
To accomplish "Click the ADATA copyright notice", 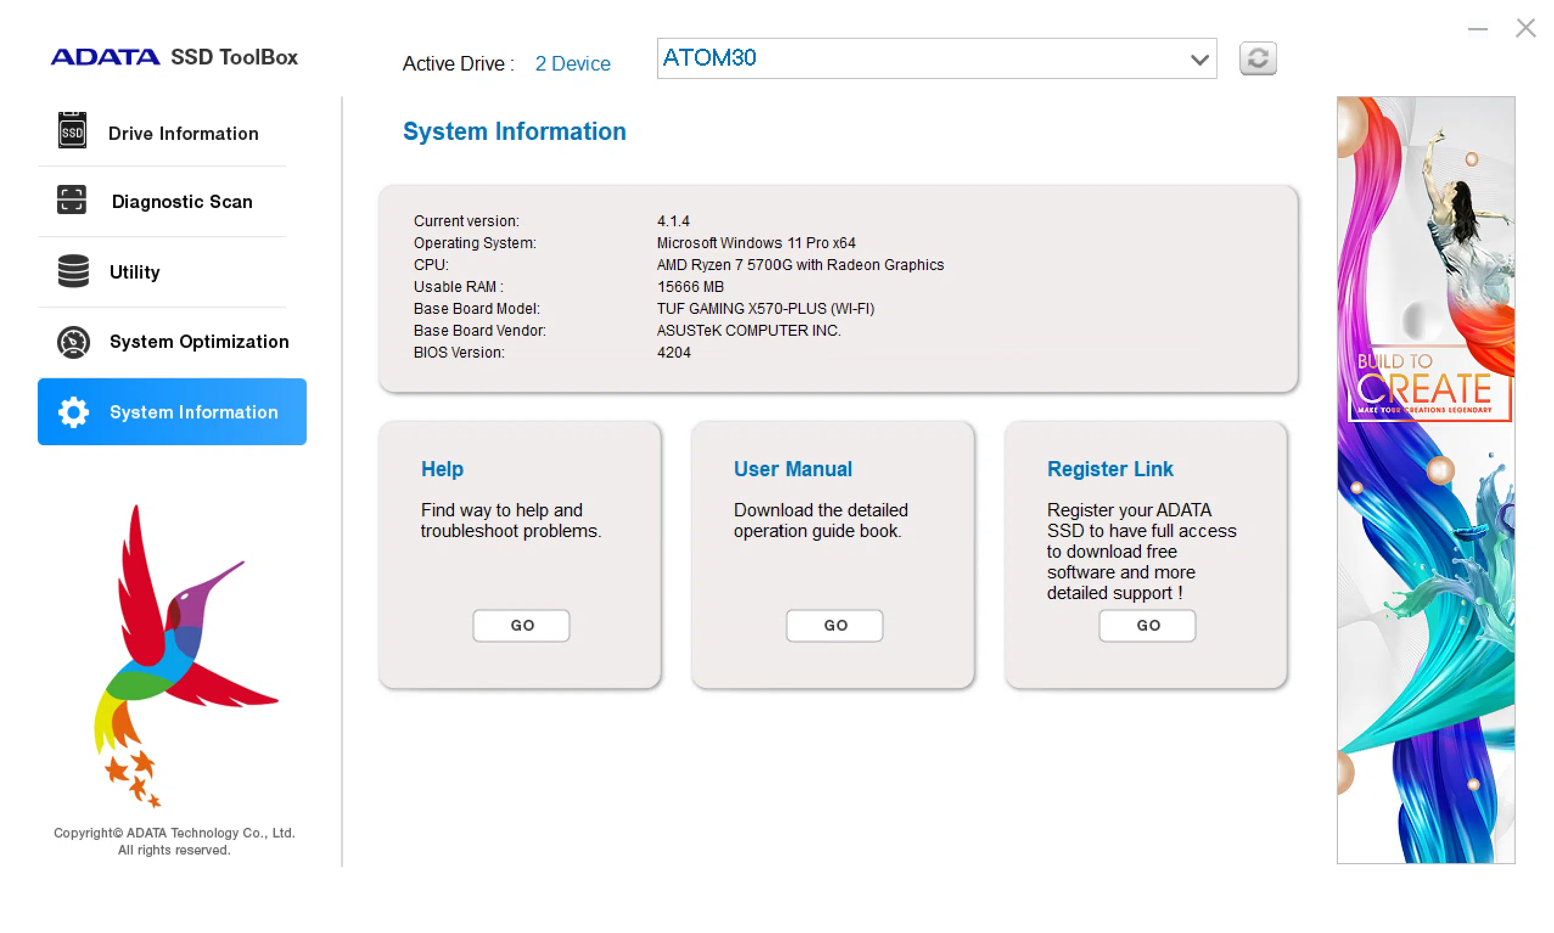I will [174, 841].
